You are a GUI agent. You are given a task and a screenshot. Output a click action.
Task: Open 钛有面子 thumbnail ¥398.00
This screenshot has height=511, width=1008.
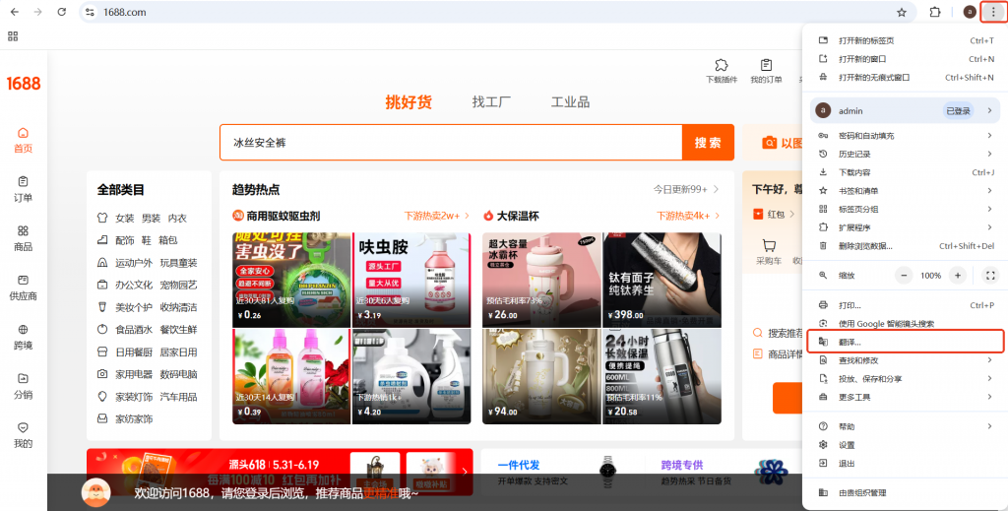pos(661,280)
